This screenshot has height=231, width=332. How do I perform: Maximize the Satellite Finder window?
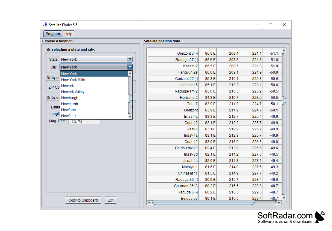point(271,25)
